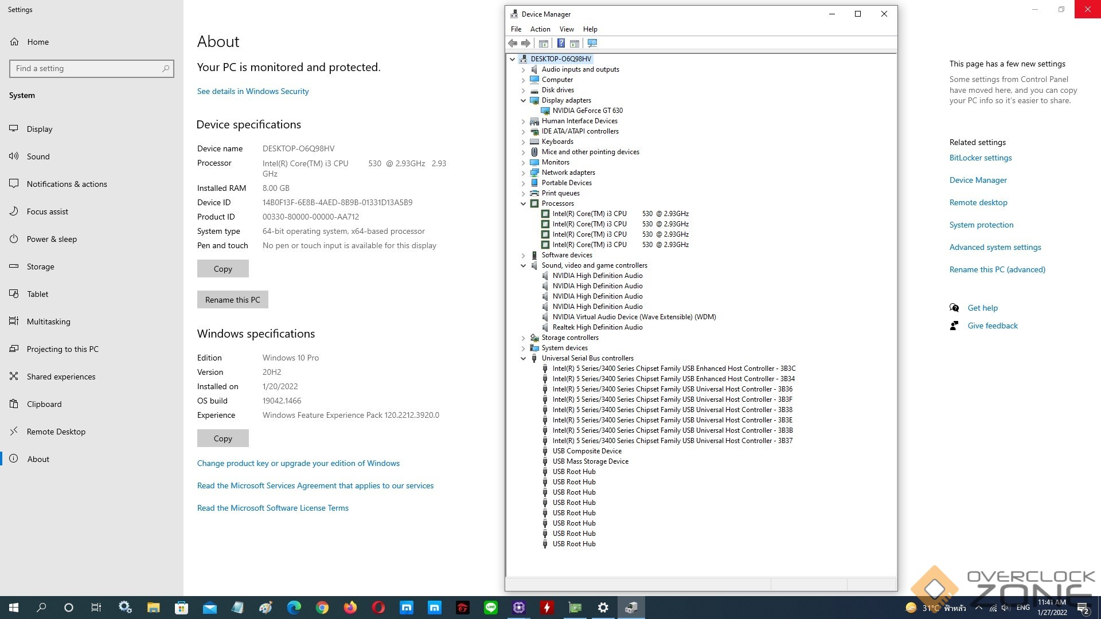Select USB Universal Host Controller 3B37
The image size is (1101, 619).
pyautogui.click(x=672, y=441)
